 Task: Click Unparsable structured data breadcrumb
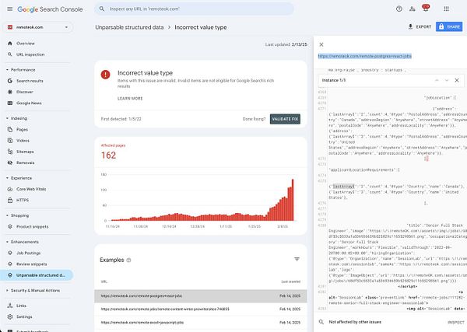(x=129, y=27)
